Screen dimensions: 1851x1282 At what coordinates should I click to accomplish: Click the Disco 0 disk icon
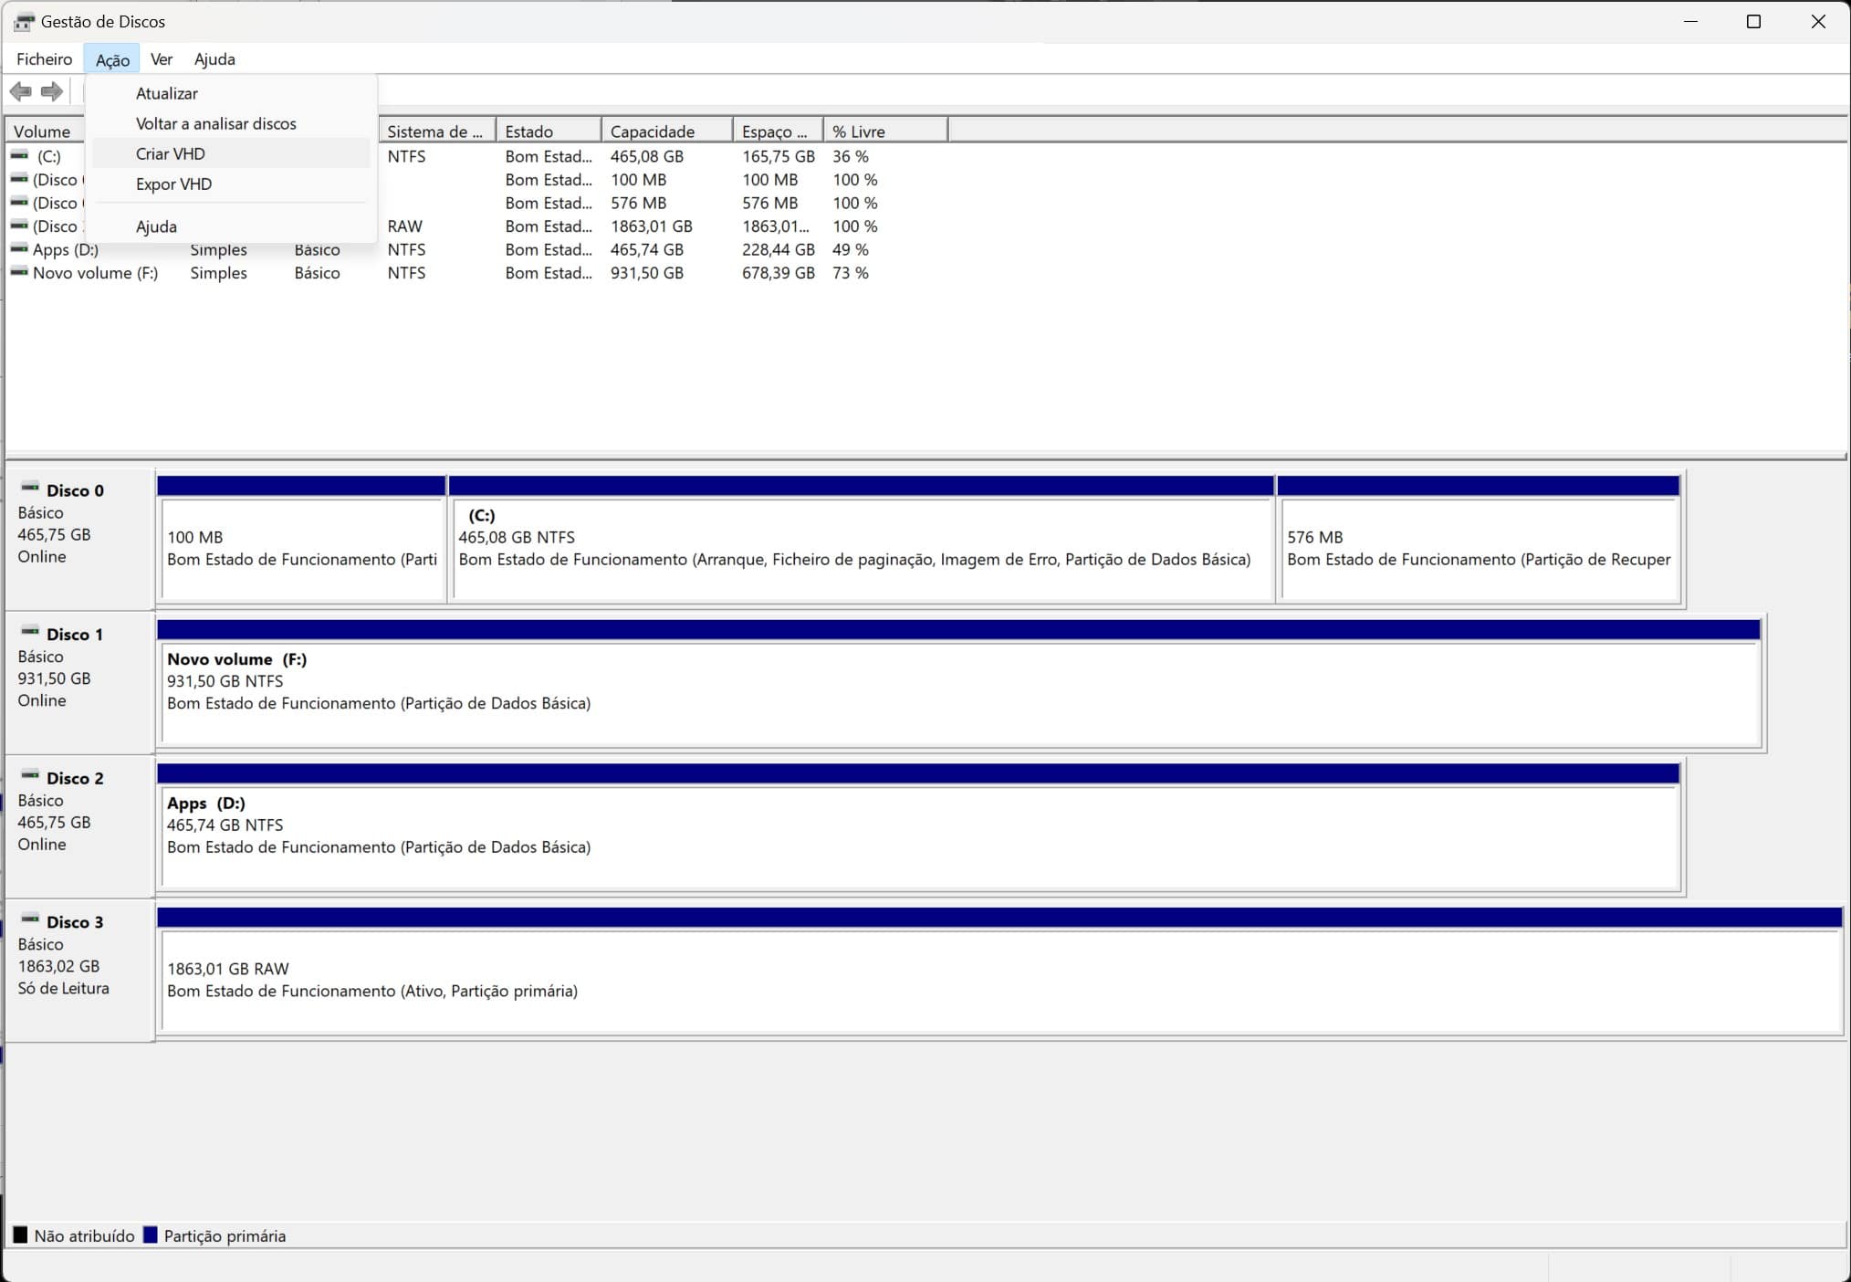(30, 488)
